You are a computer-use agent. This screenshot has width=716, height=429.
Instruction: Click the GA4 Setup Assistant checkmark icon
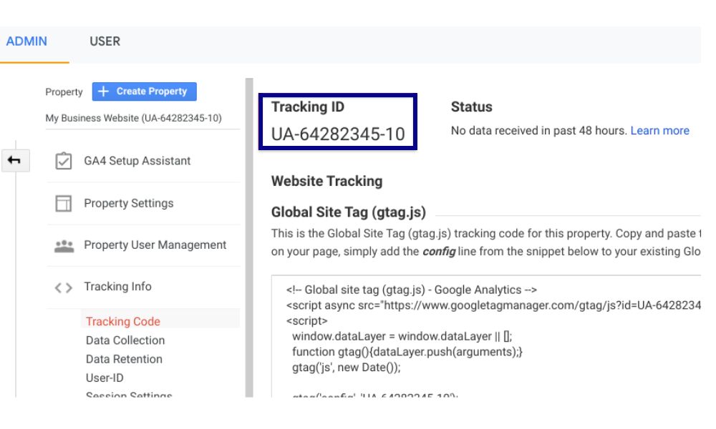64,161
